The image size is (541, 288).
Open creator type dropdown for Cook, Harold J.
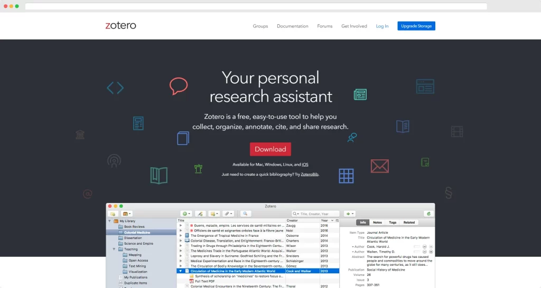coord(352,247)
